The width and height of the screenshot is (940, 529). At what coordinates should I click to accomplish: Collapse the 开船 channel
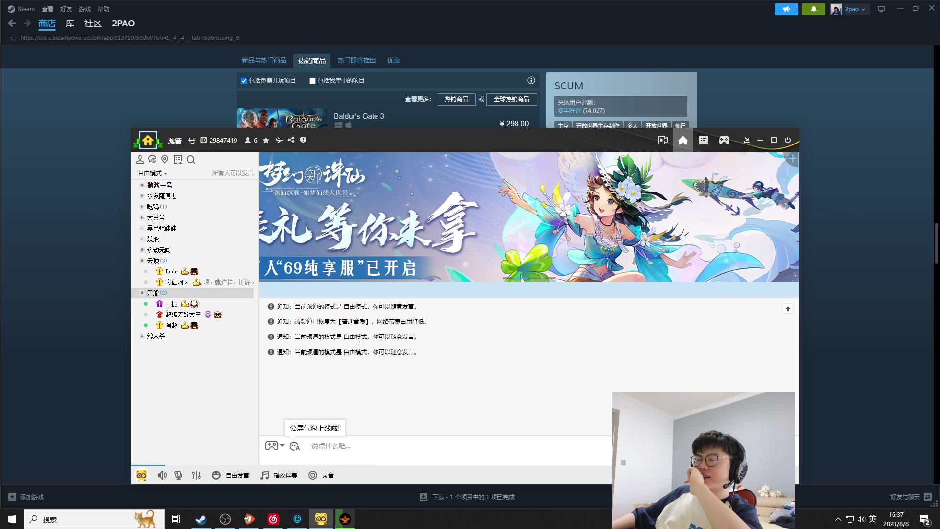(142, 293)
